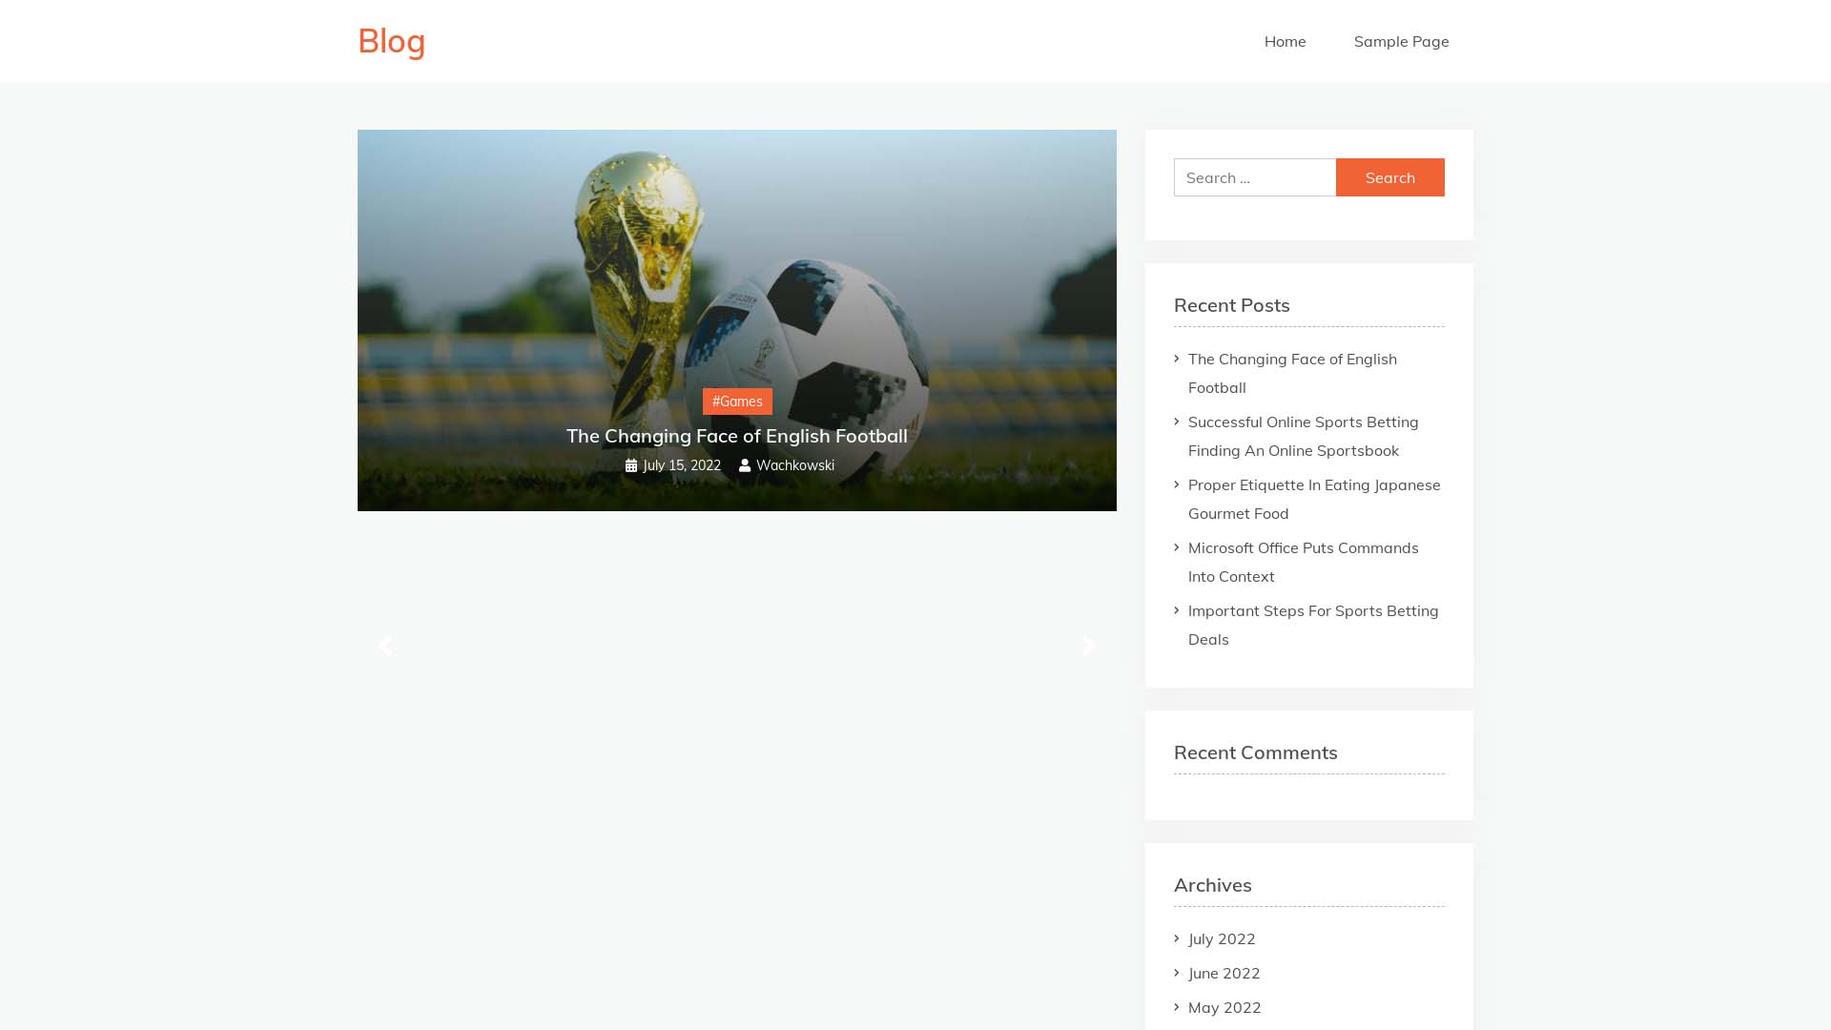Click the July 15, 2022 date link

[x=682, y=465]
